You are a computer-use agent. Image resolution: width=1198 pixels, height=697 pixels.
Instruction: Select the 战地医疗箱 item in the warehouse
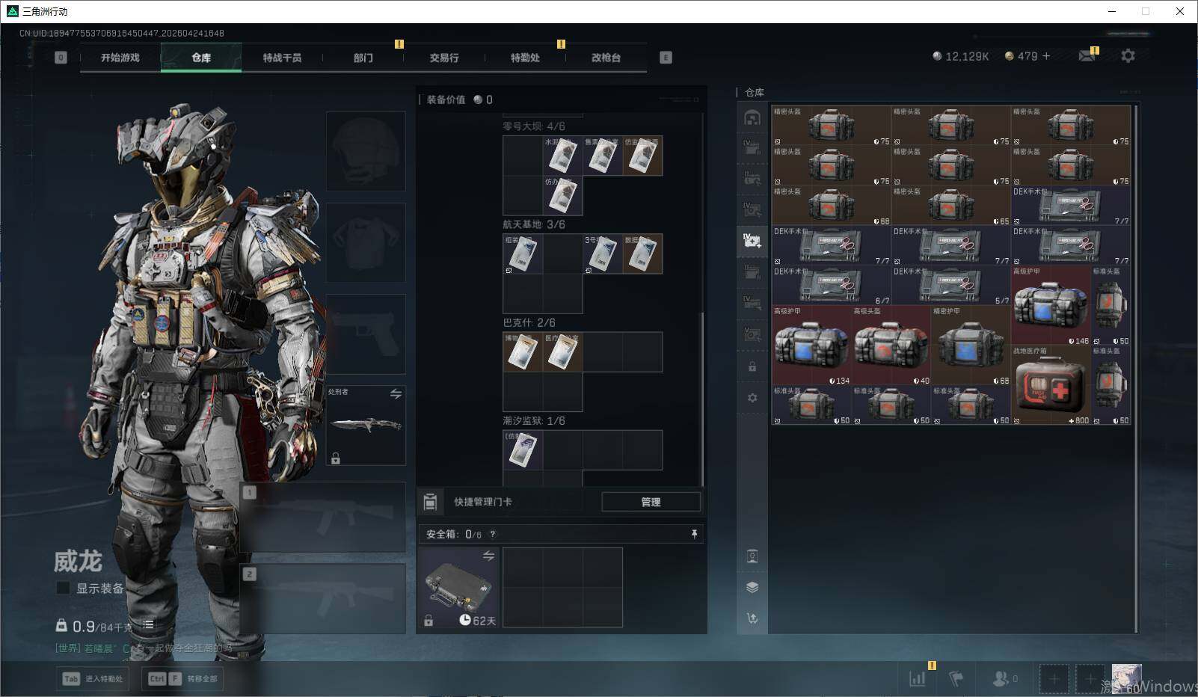click(1051, 384)
